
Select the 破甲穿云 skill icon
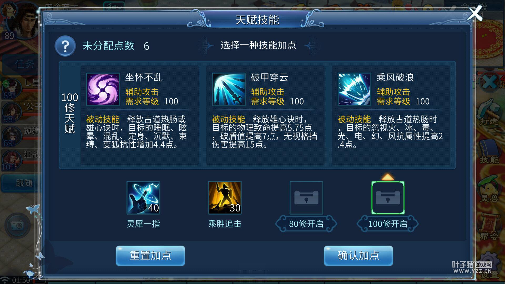(229, 89)
